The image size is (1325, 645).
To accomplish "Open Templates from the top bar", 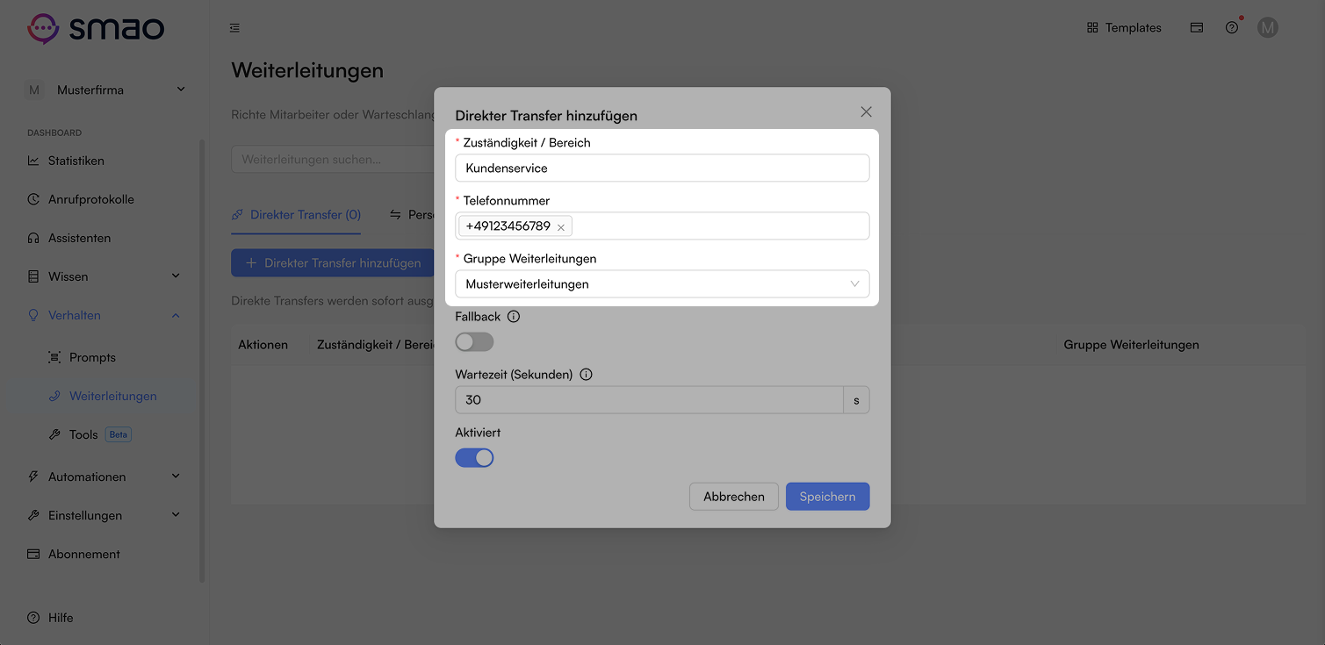I will [x=1124, y=28].
